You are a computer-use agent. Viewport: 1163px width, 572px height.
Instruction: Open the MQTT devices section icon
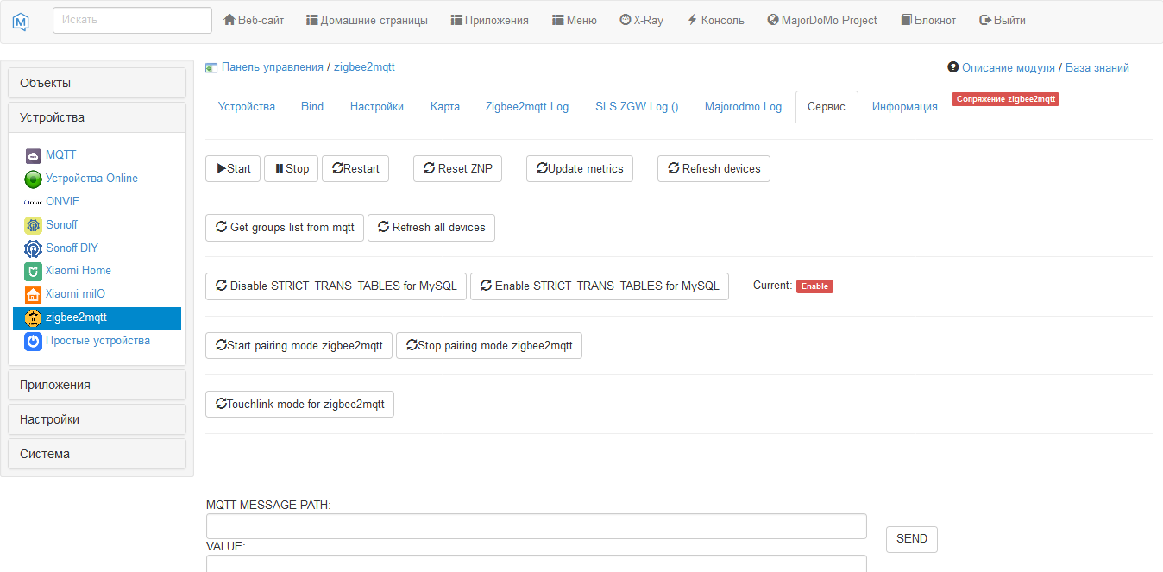(x=32, y=154)
